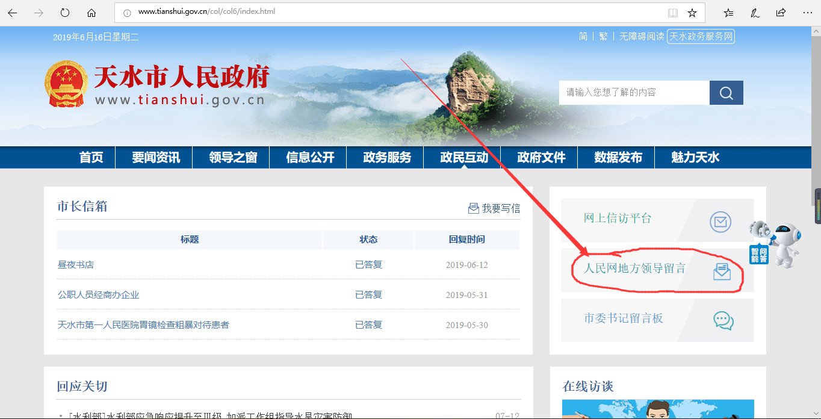
Task: Click the circled envelope icon beside 网上信访平台
Action: point(720,221)
